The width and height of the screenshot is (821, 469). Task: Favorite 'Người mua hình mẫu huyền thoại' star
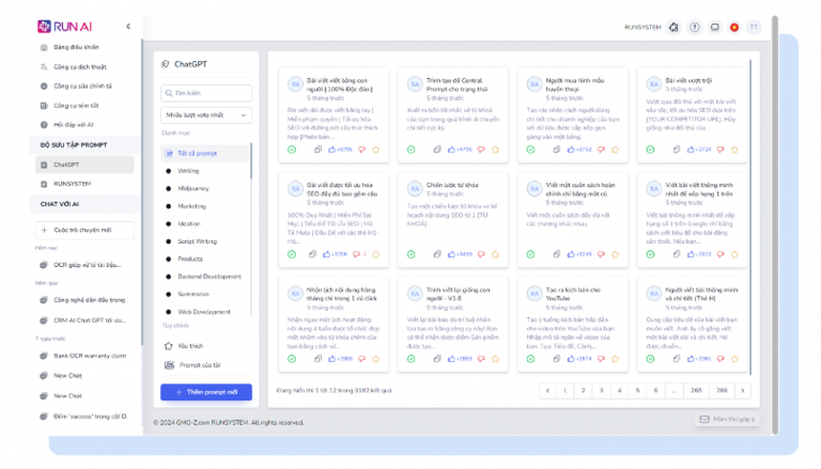tap(615, 150)
